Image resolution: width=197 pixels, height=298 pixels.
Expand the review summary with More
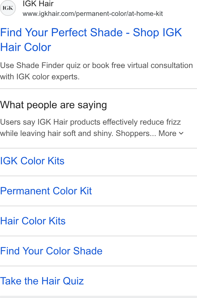tap(171, 133)
